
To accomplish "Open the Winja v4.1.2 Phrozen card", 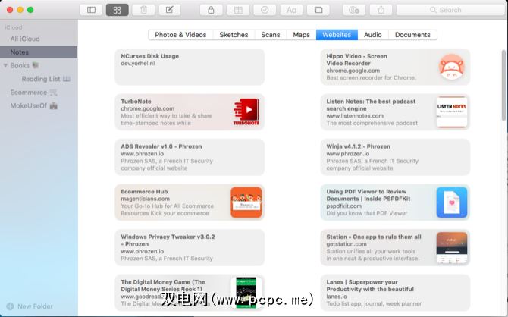I will (395, 157).
